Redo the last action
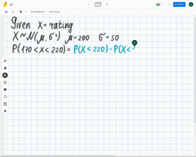Image resolution: width=196 pixels, height=157 pixels. [x=13, y=12]
